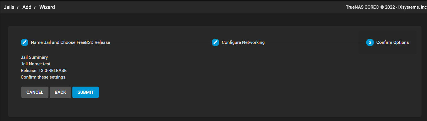Screen dimensions: 427x121
Task: Click the pencil icon for Name Jail step
Action: (x=25, y=42)
